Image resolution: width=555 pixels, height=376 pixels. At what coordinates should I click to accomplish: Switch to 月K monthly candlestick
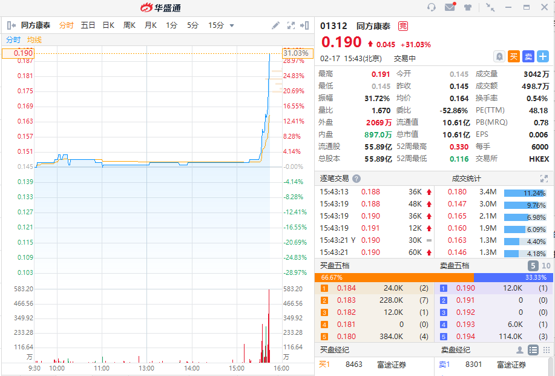tap(151, 25)
